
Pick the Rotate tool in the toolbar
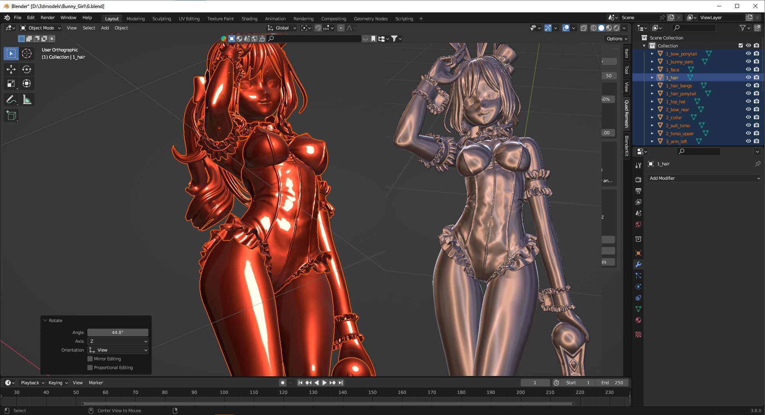(27, 69)
